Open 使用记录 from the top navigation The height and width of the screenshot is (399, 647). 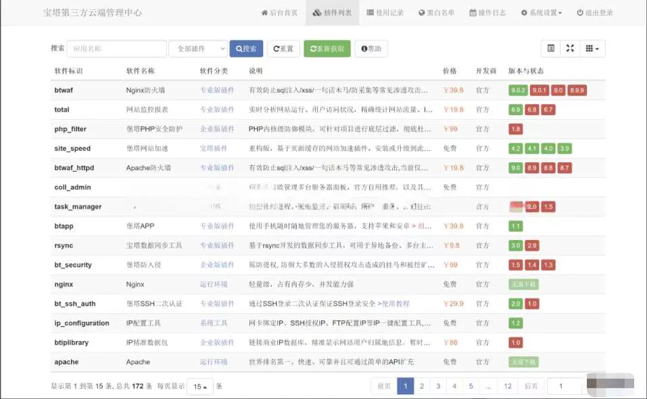click(x=385, y=13)
